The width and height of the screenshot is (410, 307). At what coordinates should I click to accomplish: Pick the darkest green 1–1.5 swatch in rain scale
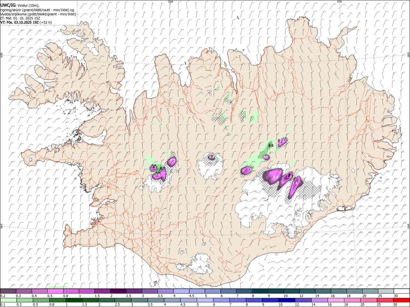click(74, 300)
